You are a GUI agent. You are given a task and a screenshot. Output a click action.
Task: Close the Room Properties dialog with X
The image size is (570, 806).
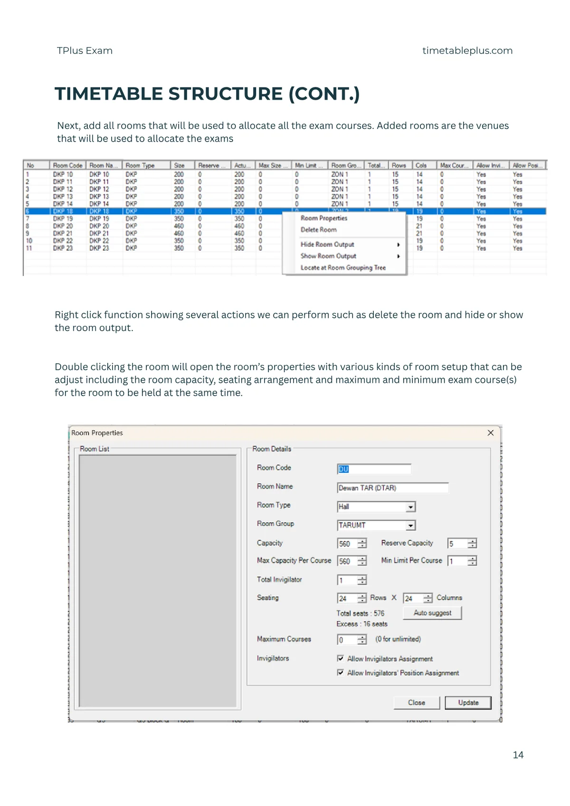click(x=491, y=433)
